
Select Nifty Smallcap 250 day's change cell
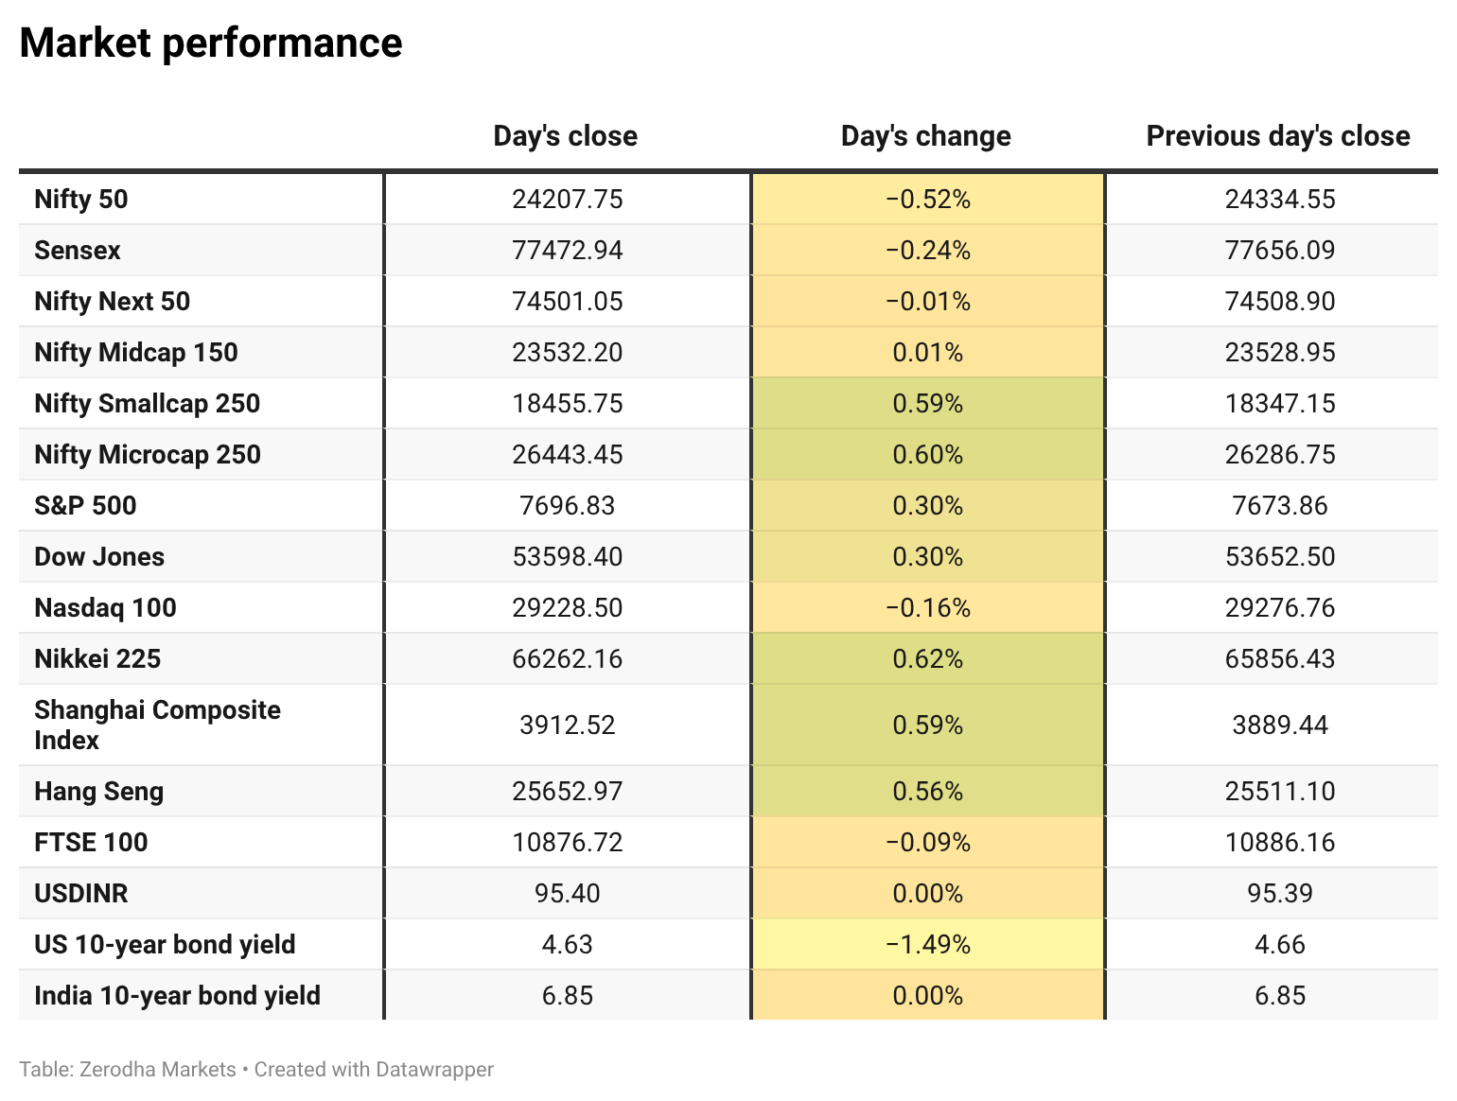[x=928, y=404]
